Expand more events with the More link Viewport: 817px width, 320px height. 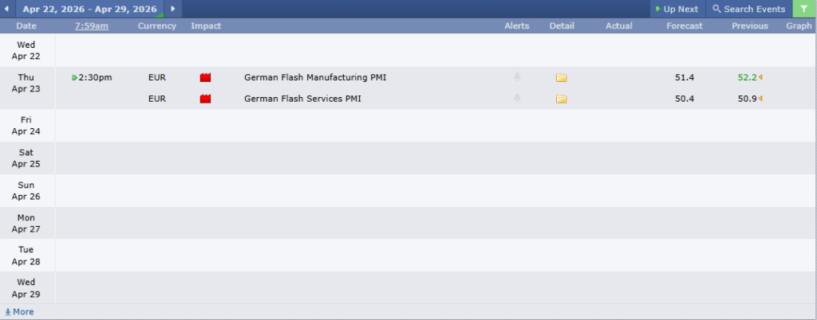pos(19,312)
